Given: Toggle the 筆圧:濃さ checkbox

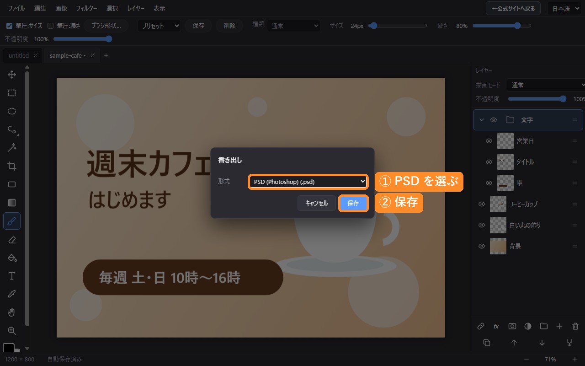Looking at the screenshot, I should 51,26.
